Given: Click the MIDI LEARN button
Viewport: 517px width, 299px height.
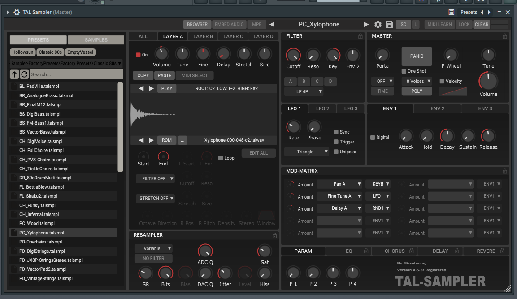Looking at the screenshot, I should click(439, 24).
